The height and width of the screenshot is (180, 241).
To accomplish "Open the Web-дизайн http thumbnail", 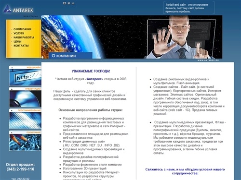I will 25,76.
